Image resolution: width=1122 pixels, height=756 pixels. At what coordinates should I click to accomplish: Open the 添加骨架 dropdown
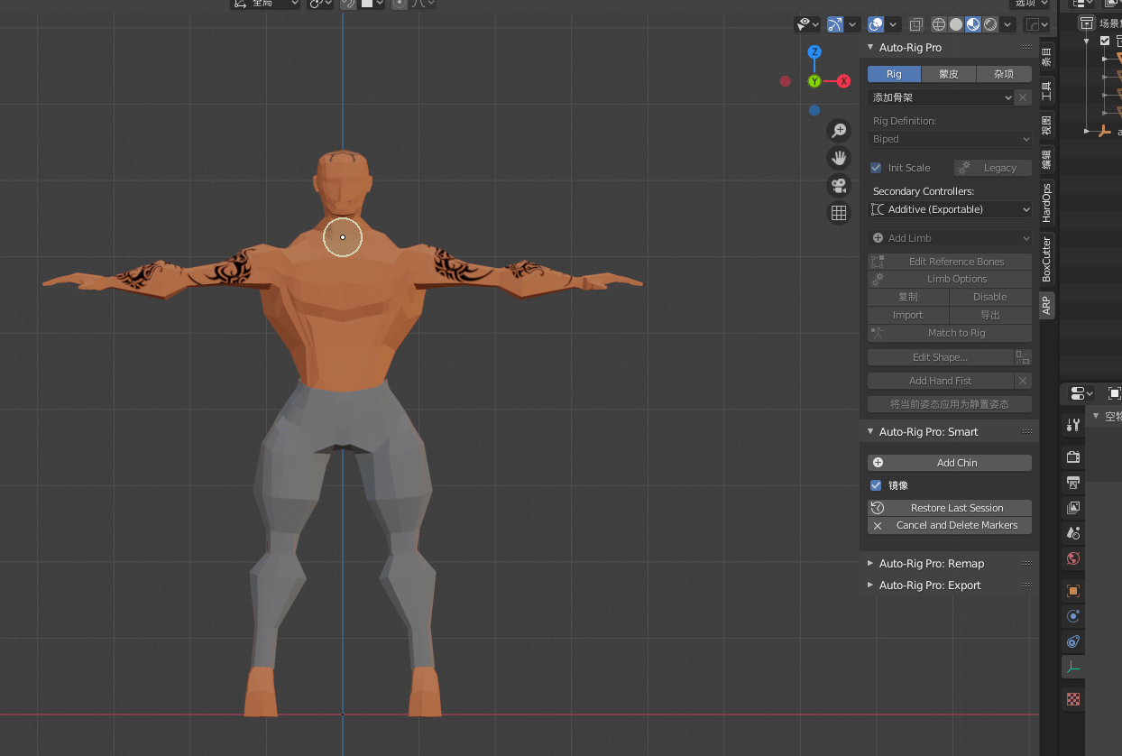tap(941, 97)
